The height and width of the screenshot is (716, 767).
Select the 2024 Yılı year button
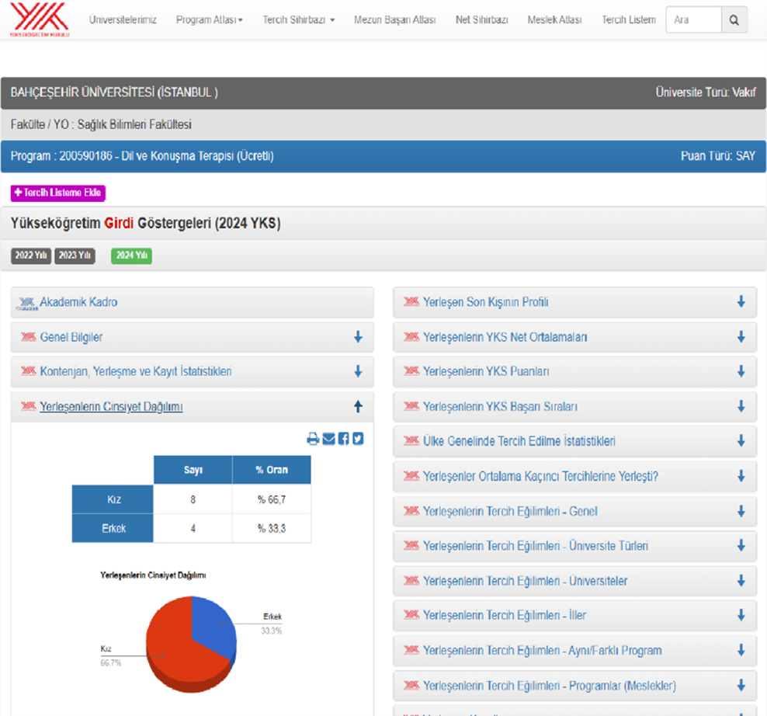[x=131, y=255]
